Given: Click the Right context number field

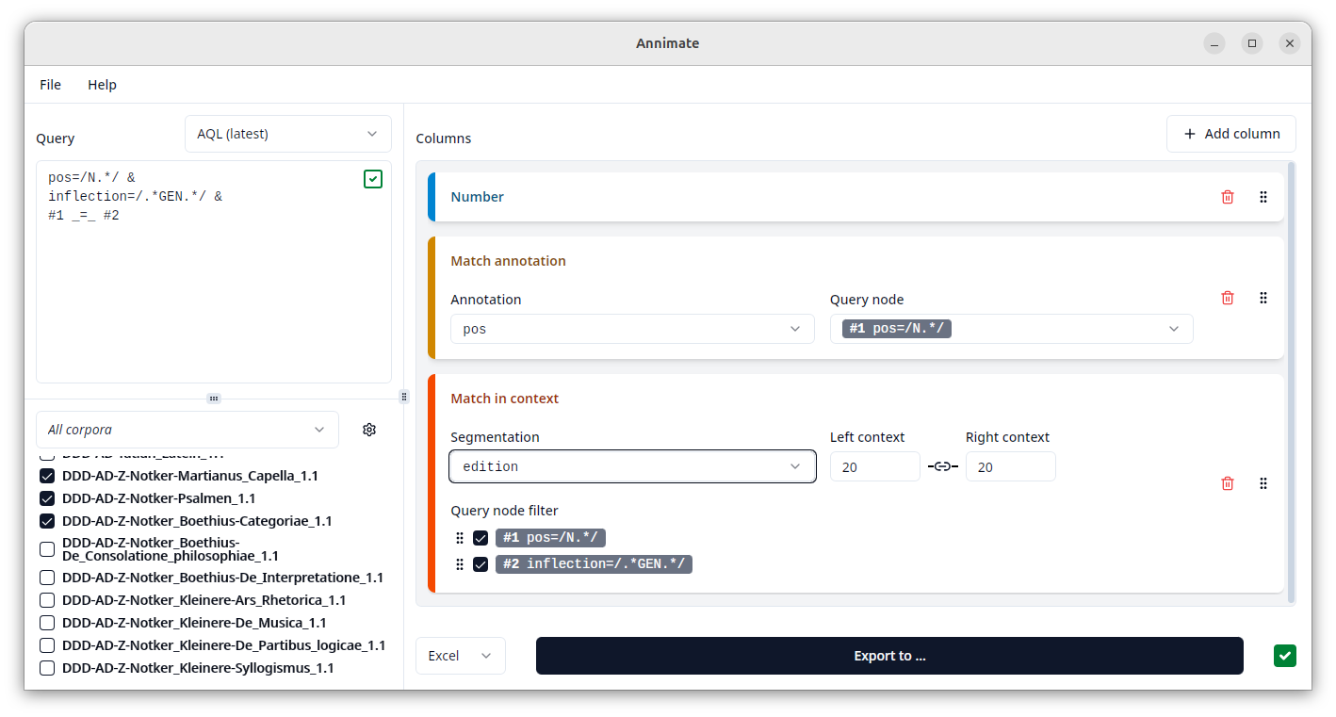Looking at the screenshot, I should coord(1010,466).
